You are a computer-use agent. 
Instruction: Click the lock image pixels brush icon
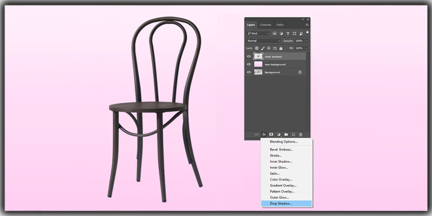click(x=263, y=48)
